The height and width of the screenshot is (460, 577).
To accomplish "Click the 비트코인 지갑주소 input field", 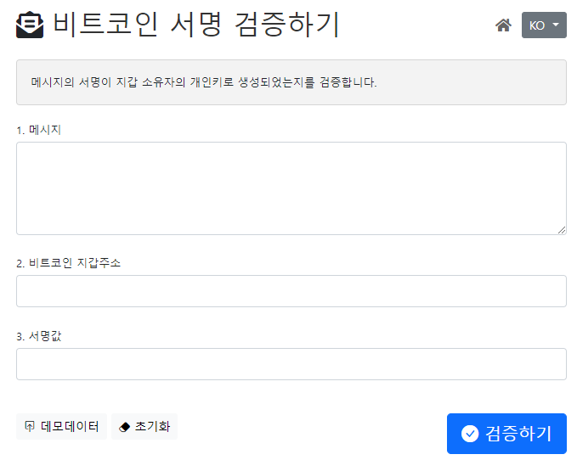I will 291,291.
